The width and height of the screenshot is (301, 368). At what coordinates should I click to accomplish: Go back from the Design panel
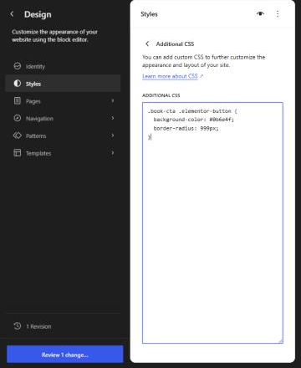(12, 14)
